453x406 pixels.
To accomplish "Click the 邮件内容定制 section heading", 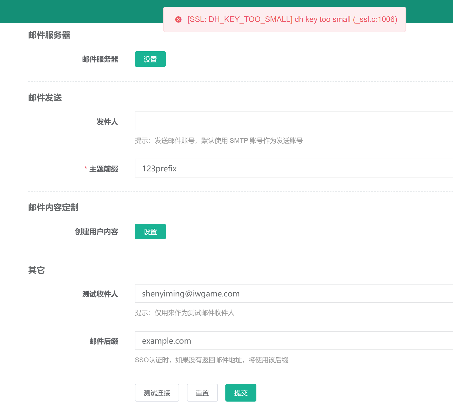I will tap(53, 207).
